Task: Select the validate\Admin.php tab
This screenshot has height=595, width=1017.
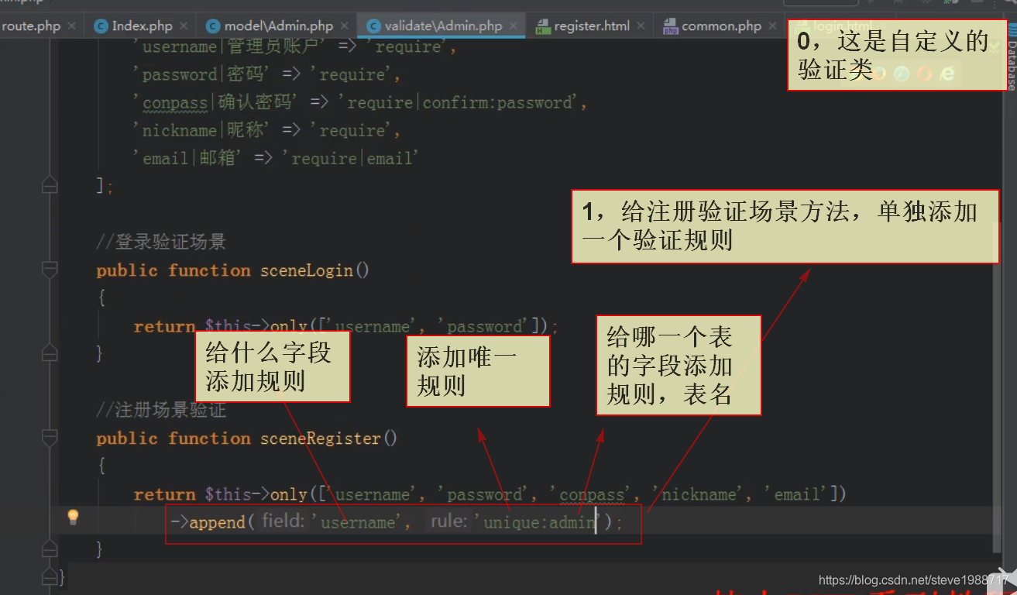Action: [x=443, y=26]
